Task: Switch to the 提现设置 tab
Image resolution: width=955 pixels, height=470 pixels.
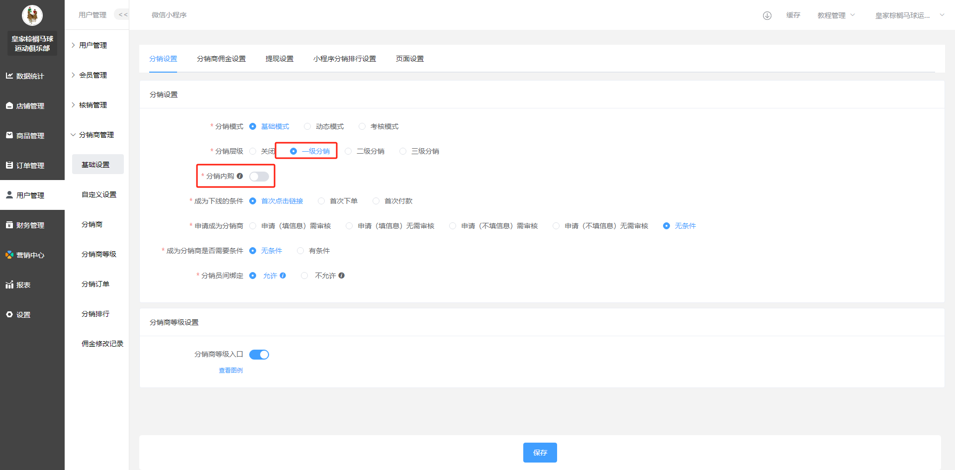Action: [279, 59]
